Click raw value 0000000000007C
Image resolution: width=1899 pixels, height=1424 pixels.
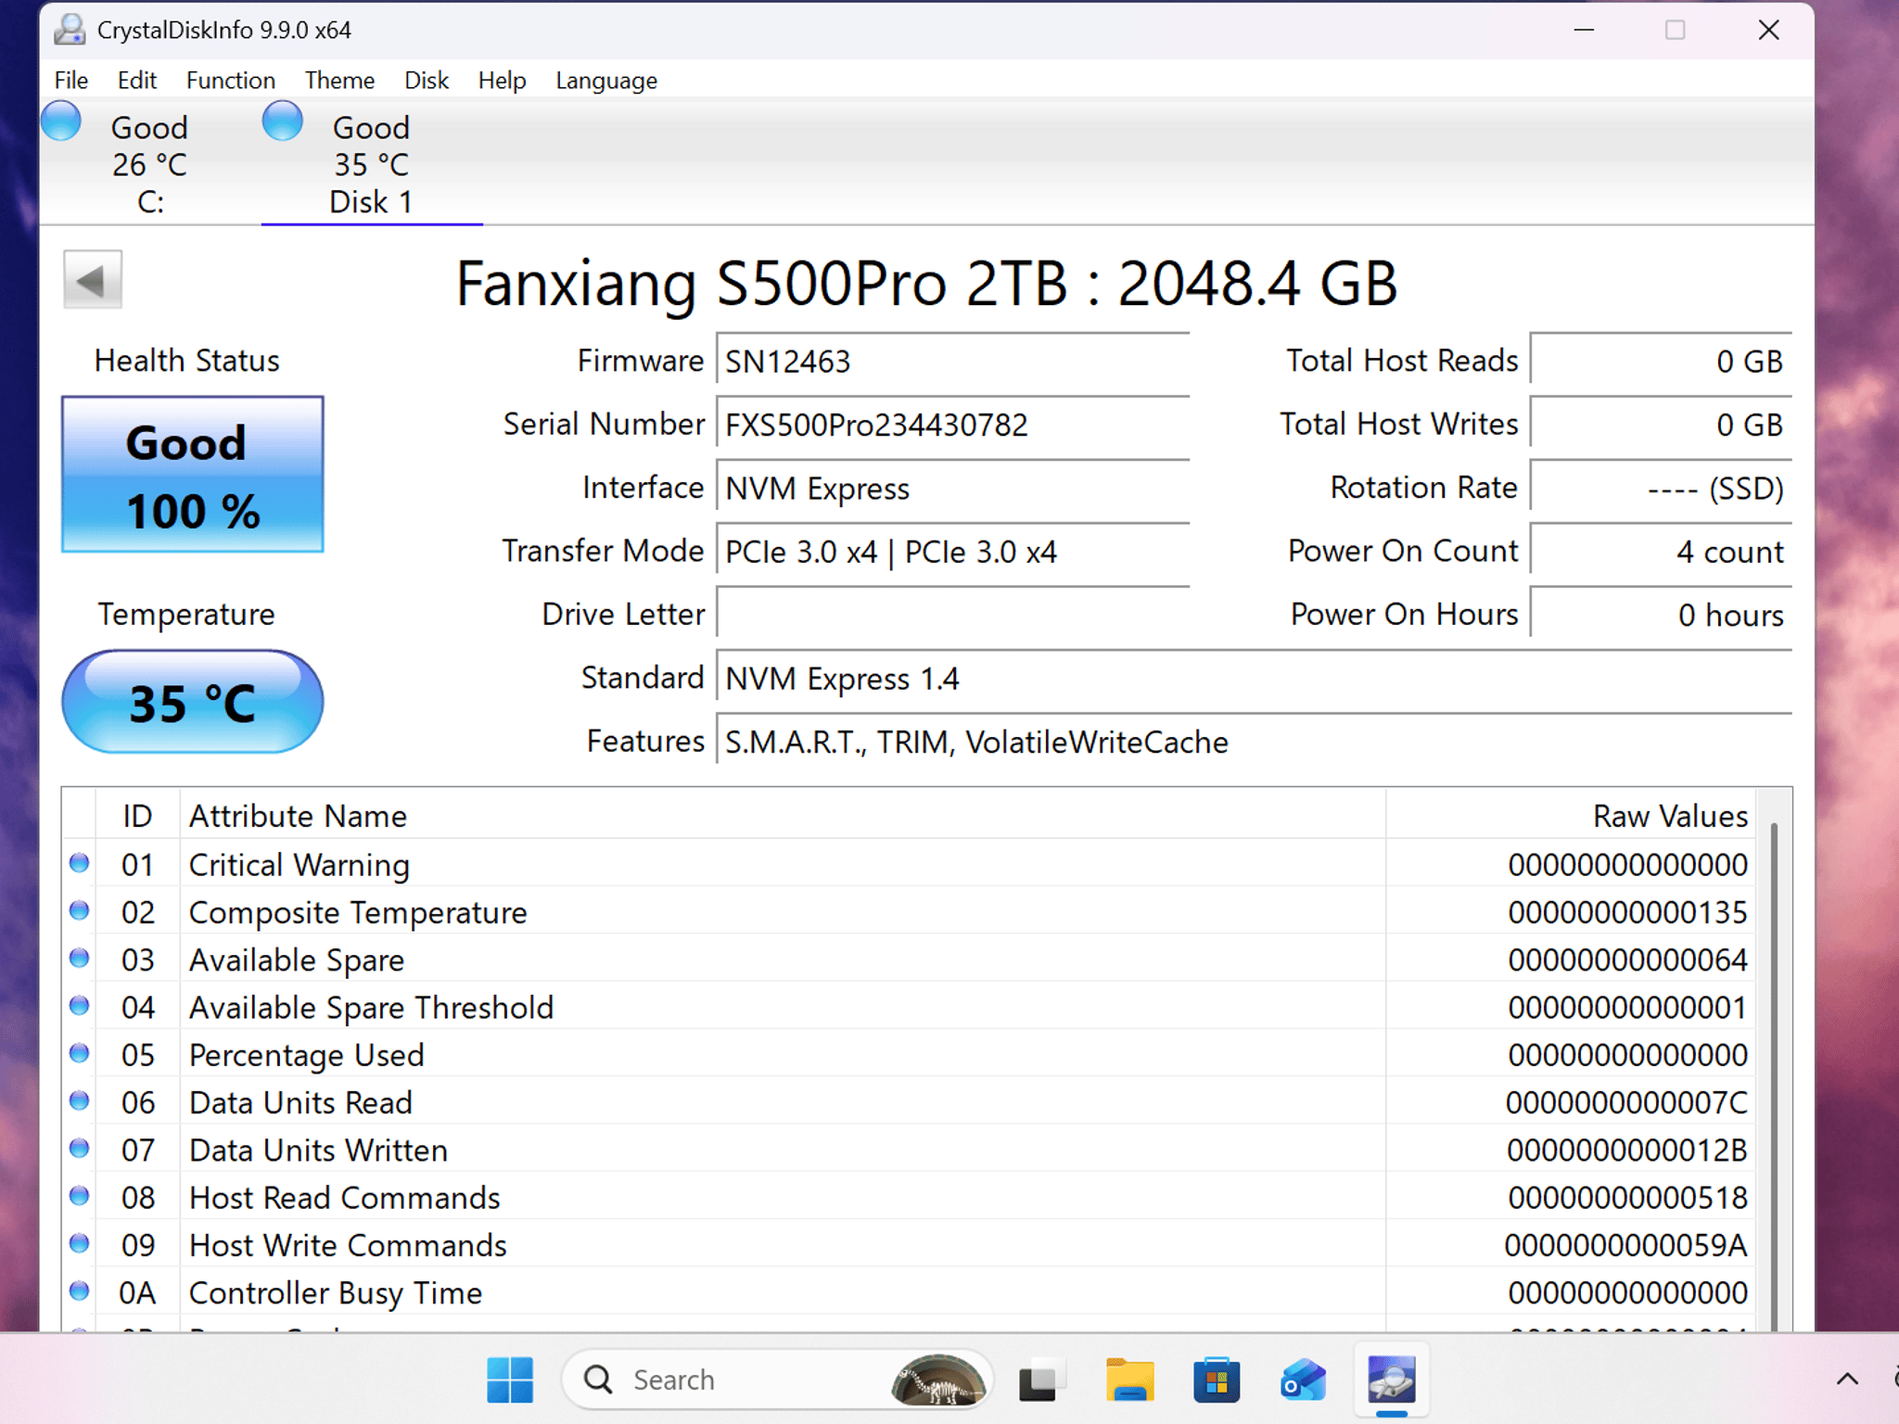click(x=1627, y=1102)
